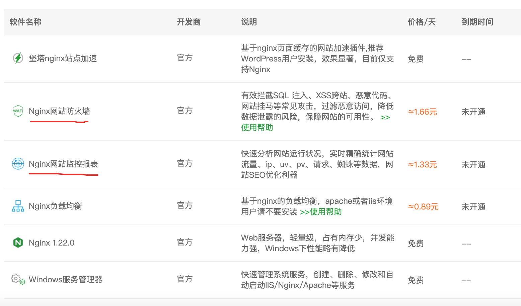521x306 pixels.
Task: Select the load balancing icon of Nginx负载均衡
Action: click(18, 206)
